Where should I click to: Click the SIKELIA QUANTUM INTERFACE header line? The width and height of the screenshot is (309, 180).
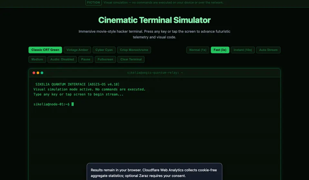(77, 84)
